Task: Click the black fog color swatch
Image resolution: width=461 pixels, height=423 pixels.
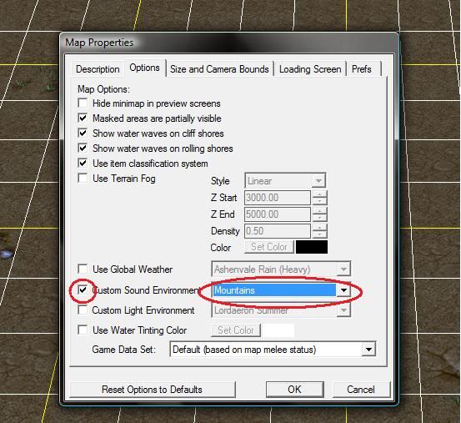Action: (x=312, y=247)
